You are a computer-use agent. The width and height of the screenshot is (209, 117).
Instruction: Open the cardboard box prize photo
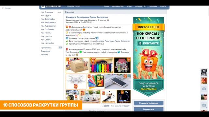pos(77,65)
